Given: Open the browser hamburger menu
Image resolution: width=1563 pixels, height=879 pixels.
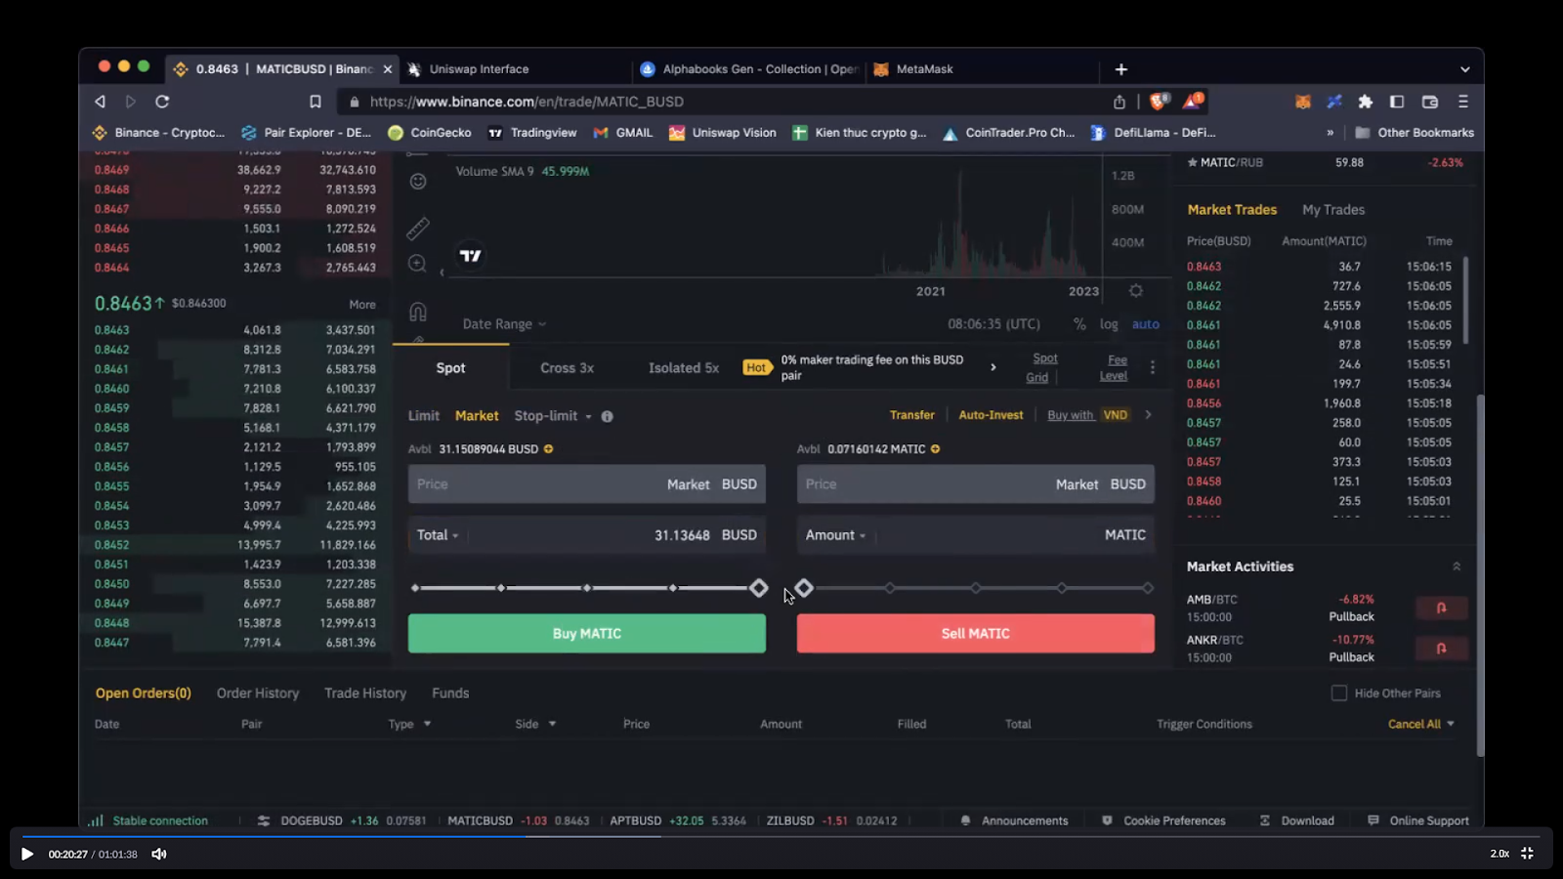Looking at the screenshot, I should pos(1462,102).
